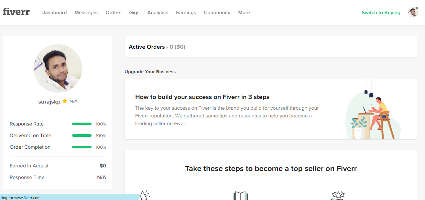Image resolution: width=425 pixels, height=200 pixels.
Task: Click Take these steps to become top seller heading
Action: [x=271, y=168]
